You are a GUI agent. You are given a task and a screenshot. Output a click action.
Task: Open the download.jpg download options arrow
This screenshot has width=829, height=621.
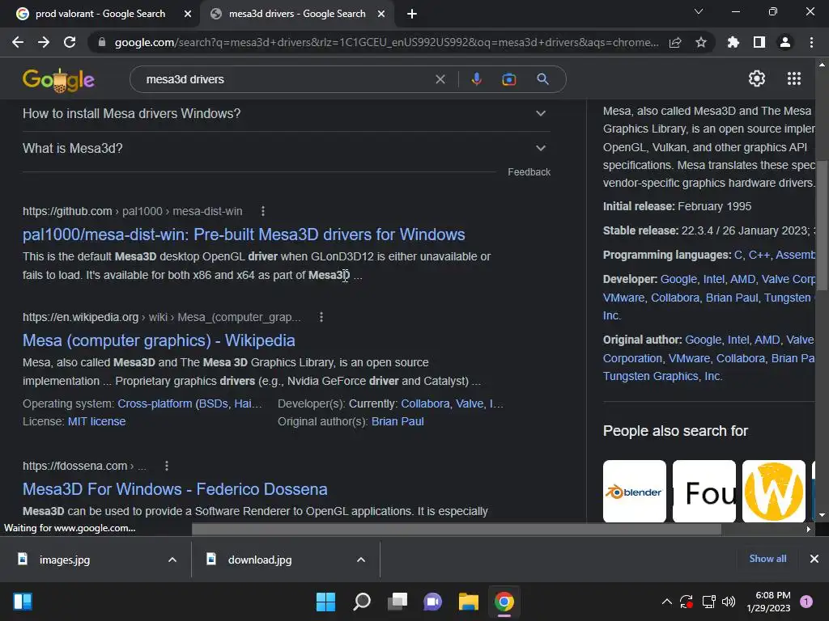coord(361,560)
